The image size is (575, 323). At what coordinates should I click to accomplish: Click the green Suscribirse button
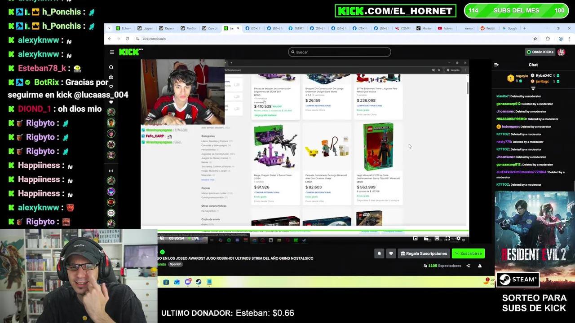tap(468, 253)
